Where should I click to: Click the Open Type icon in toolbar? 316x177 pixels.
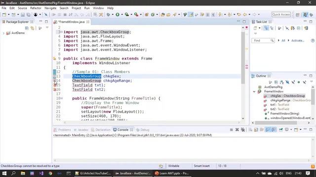(162, 14)
